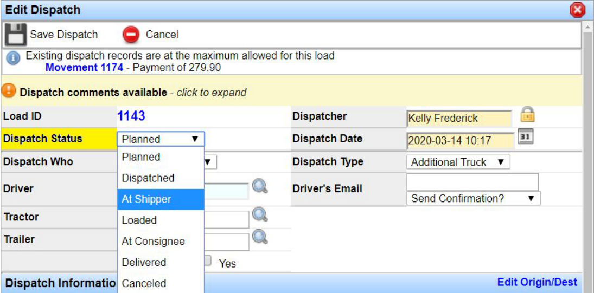Open the Dispatch Who dropdown arrow
594x293 pixels.
208,162
